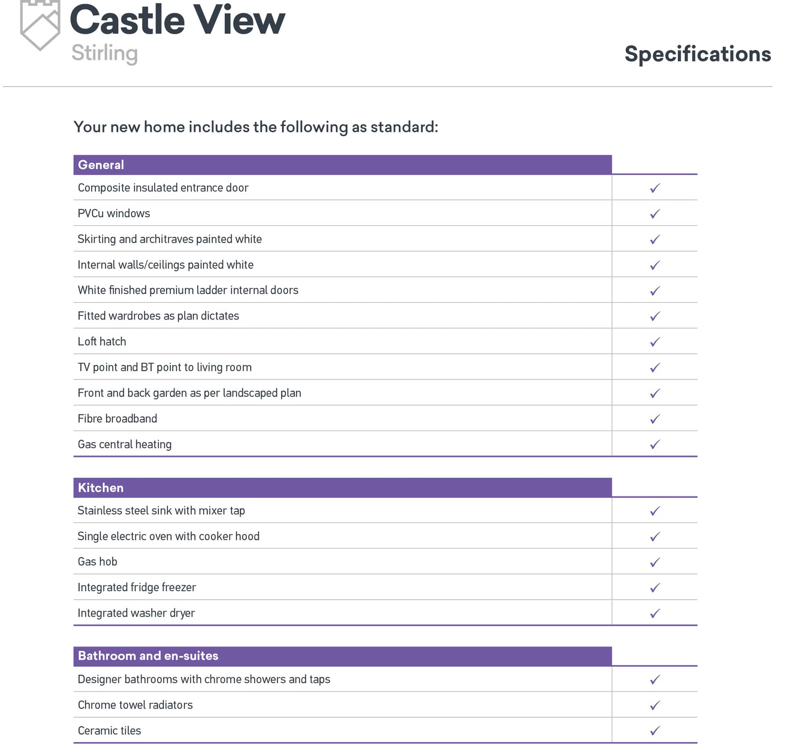Click the PVCu windows checkmark
This screenshot has height=752, width=802.
click(655, 213)
